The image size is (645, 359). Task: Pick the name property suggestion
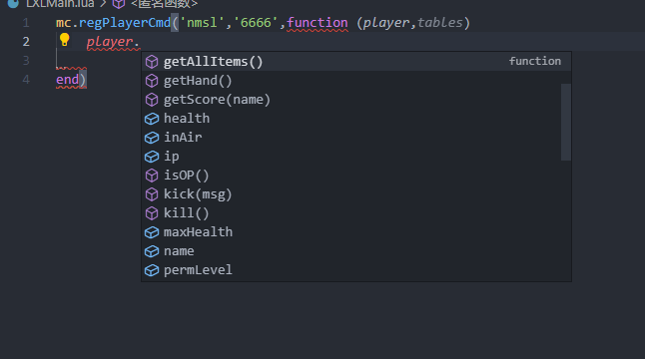356,251
